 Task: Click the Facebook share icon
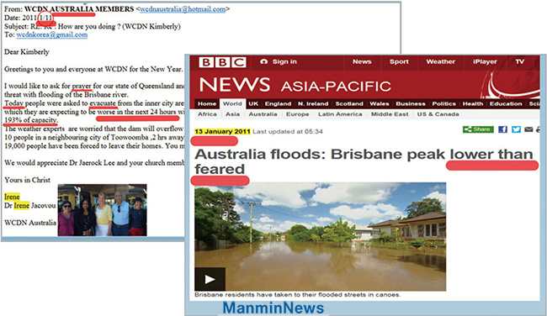pyautogui.click(x=502, y=129)
